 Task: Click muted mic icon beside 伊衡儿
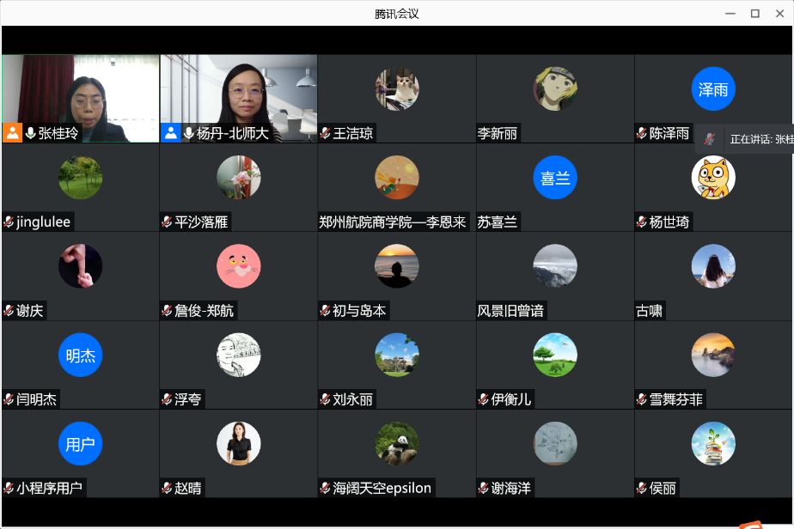point(484,399)
